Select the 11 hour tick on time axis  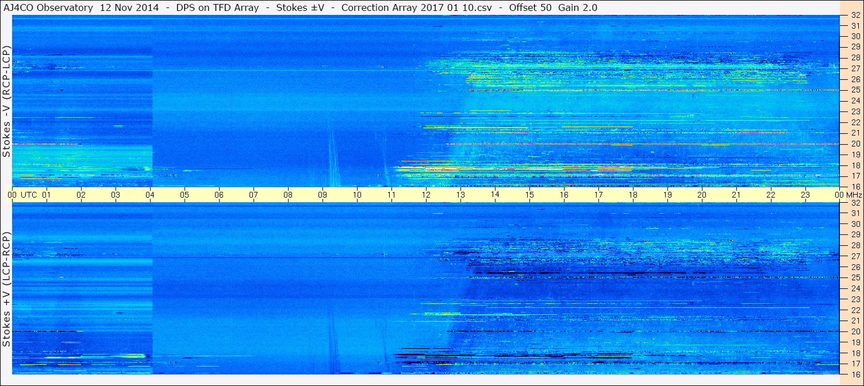391,195
